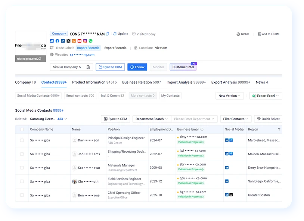Select the Ind. & Comm 52 sub-tab
Screen dimensions: 304x221
pos(112,96)
